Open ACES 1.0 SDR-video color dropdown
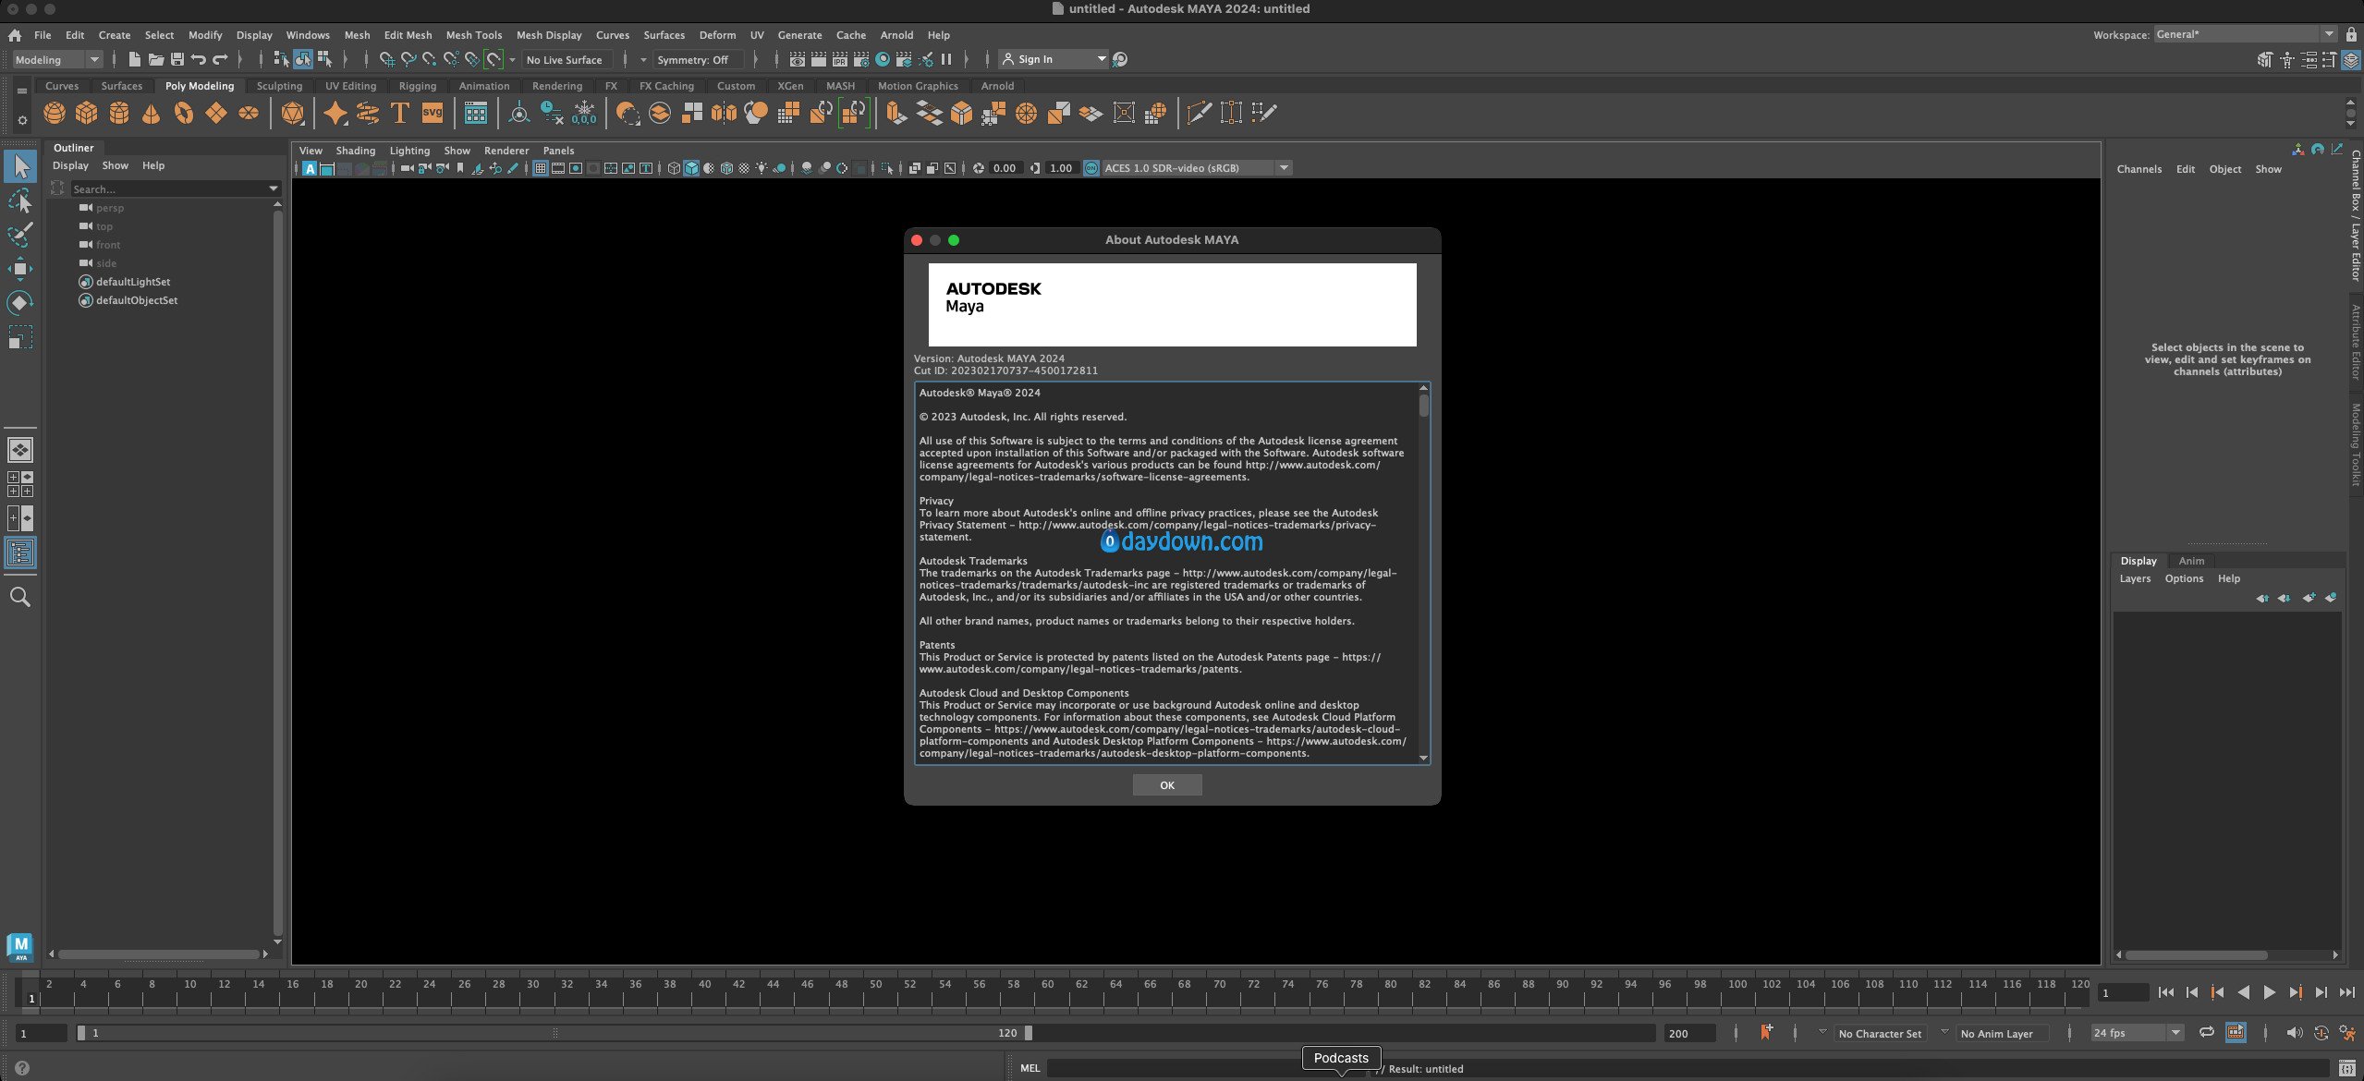This screenshot has height=1081, width=2364. coord(1284,168)
